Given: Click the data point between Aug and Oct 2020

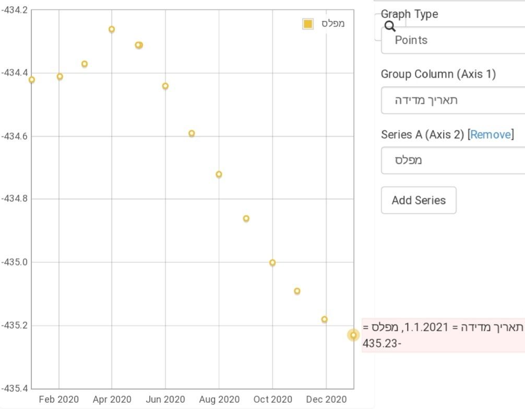Looking at the screenshot, I should coord(246,219).
